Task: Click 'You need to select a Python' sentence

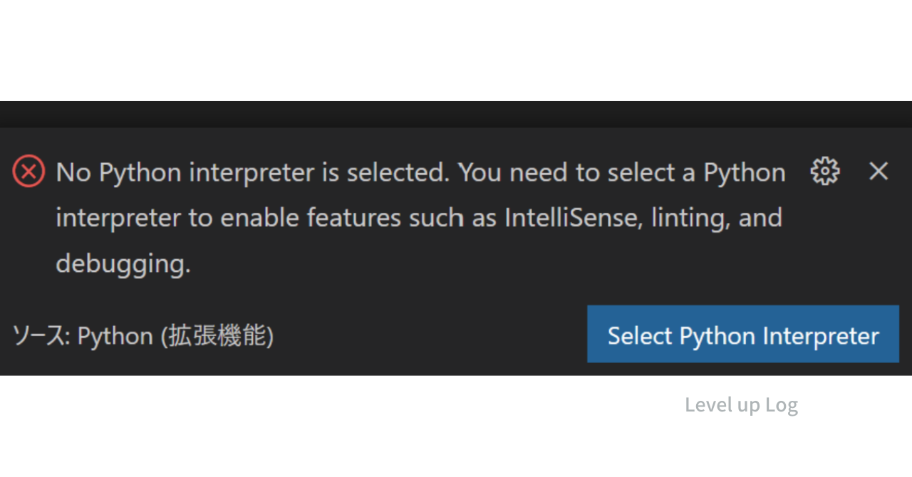Action: pyautogui.click(x=621, y=172)
